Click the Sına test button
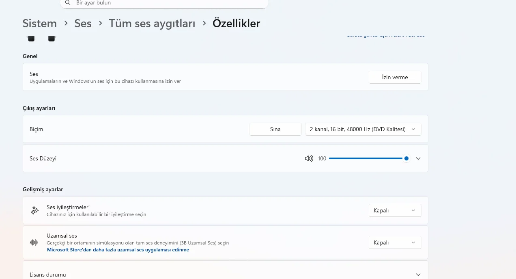Viewport: 516px width, 279px height. click(x=275, y=129)
